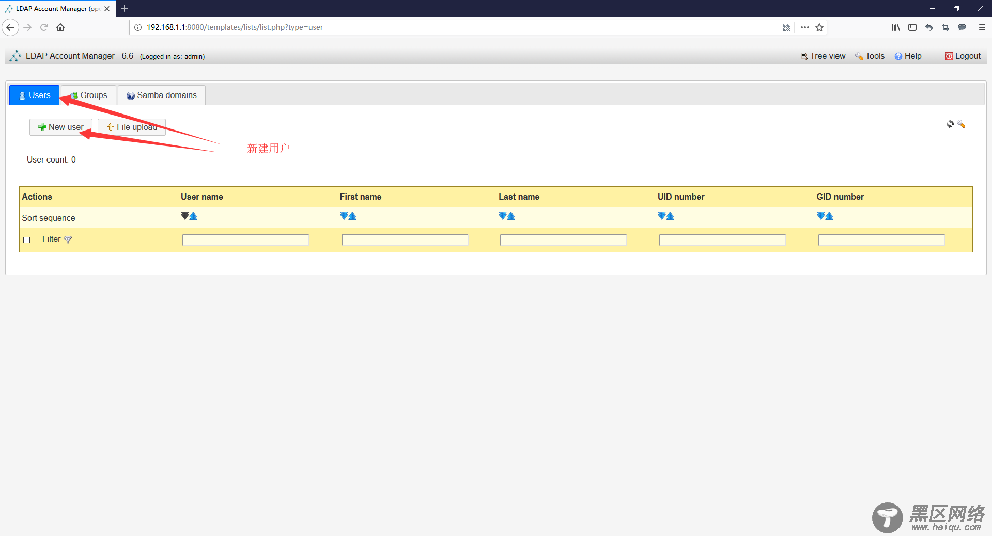992x536 pixels.
Task: Open page actions three-dots menu
Action: point(804,27)
